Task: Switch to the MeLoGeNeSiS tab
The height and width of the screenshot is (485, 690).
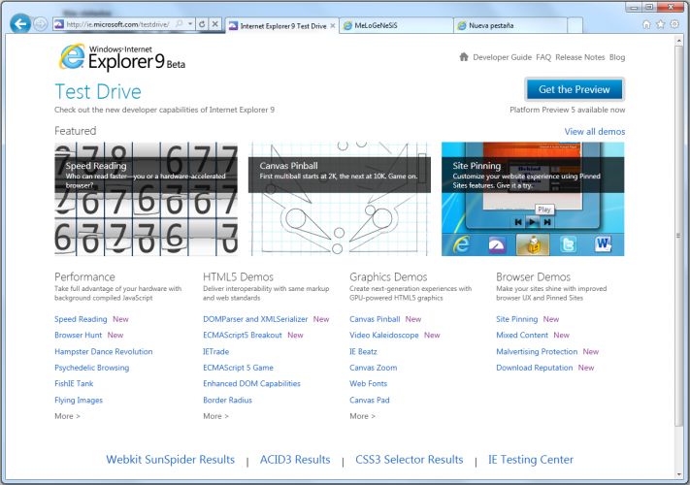Action: [x=396, y=25]
